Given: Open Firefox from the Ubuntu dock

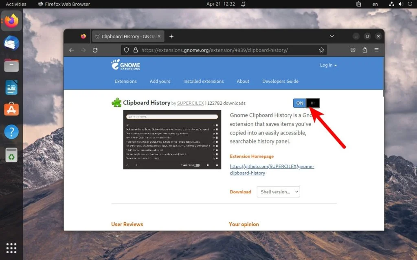Looking at the screenshot, I should tap(11, 20).
